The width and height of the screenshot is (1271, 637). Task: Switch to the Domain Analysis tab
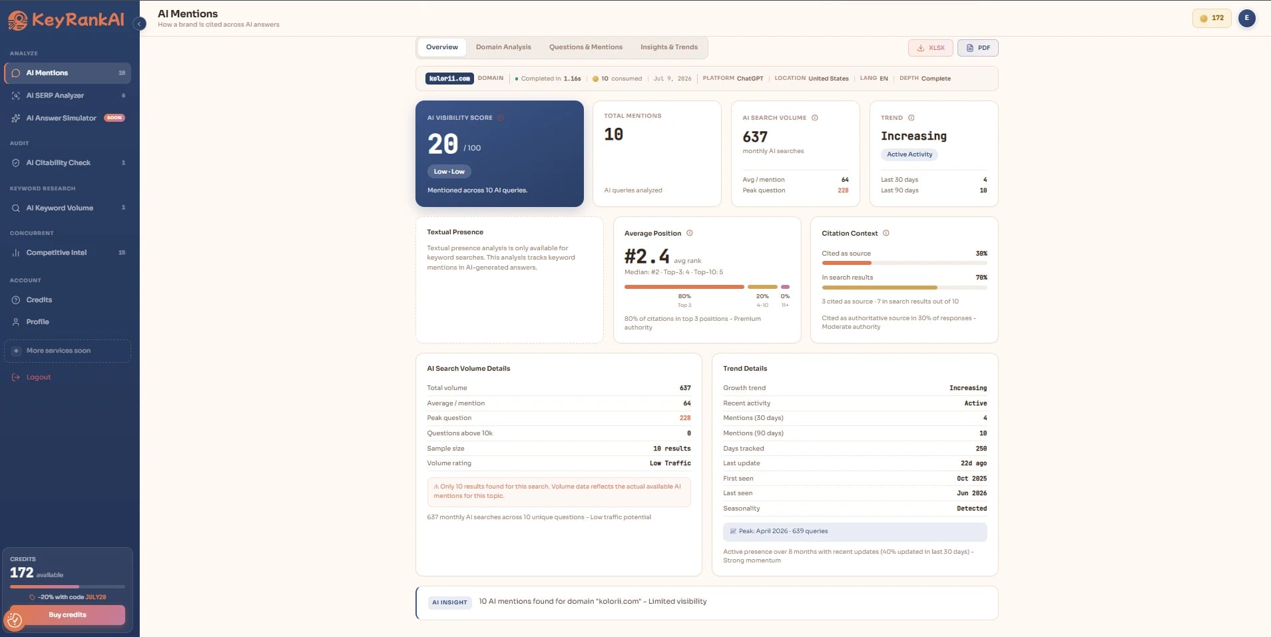[503, 47]
